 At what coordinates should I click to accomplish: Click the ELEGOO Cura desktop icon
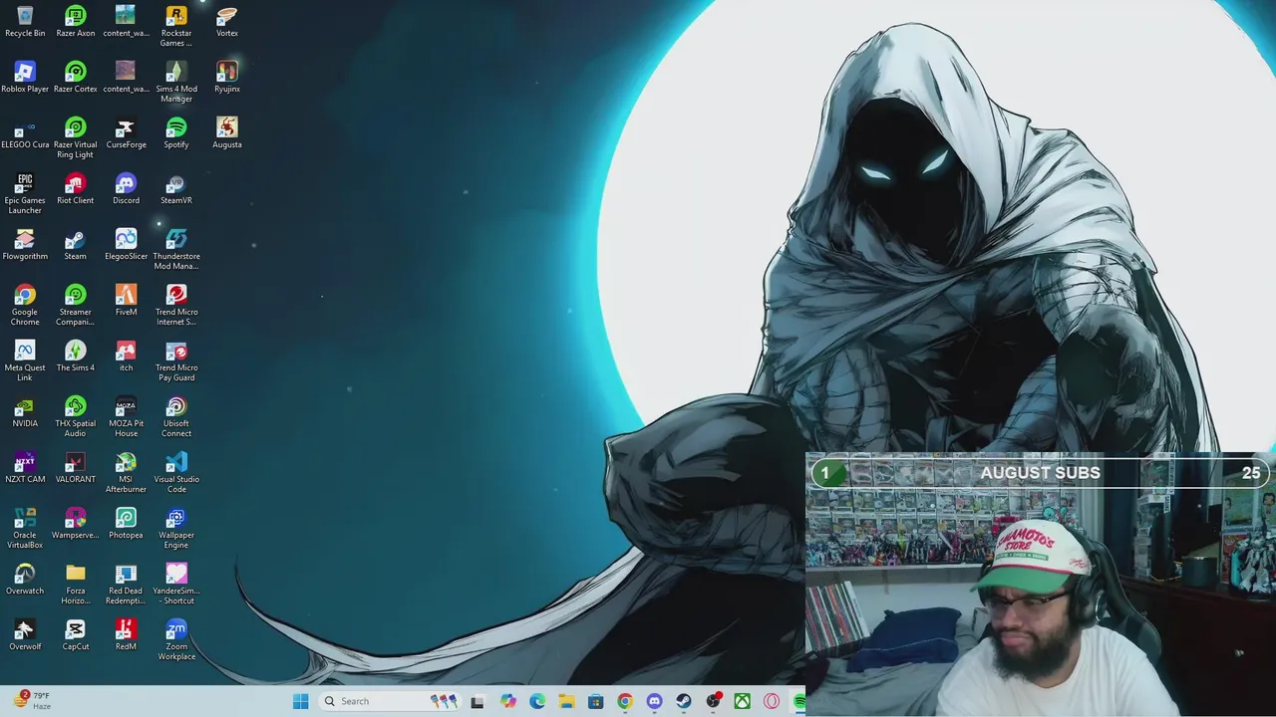click(25, 133)
